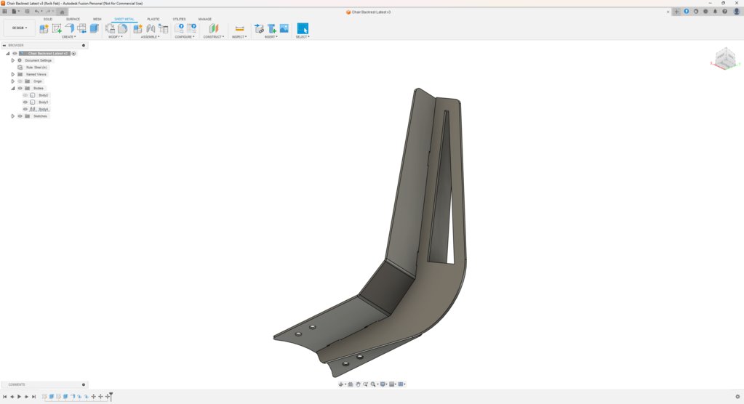The height and width of the screenshot is (404, 744).
Task: Go to the Home tab icon
Action: pos(62,12)
